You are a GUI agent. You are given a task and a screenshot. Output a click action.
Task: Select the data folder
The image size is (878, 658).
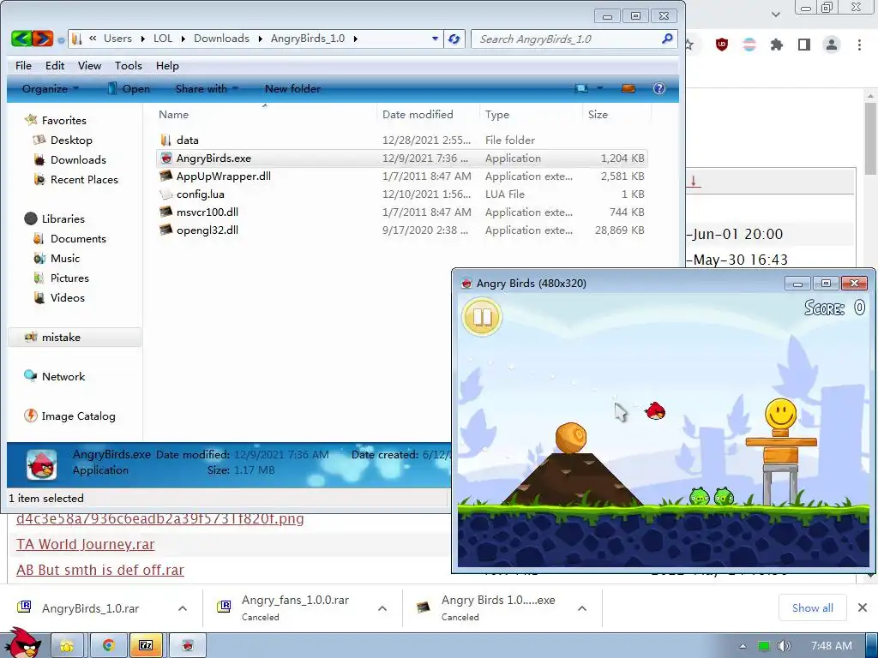click(x=187, y=141)
